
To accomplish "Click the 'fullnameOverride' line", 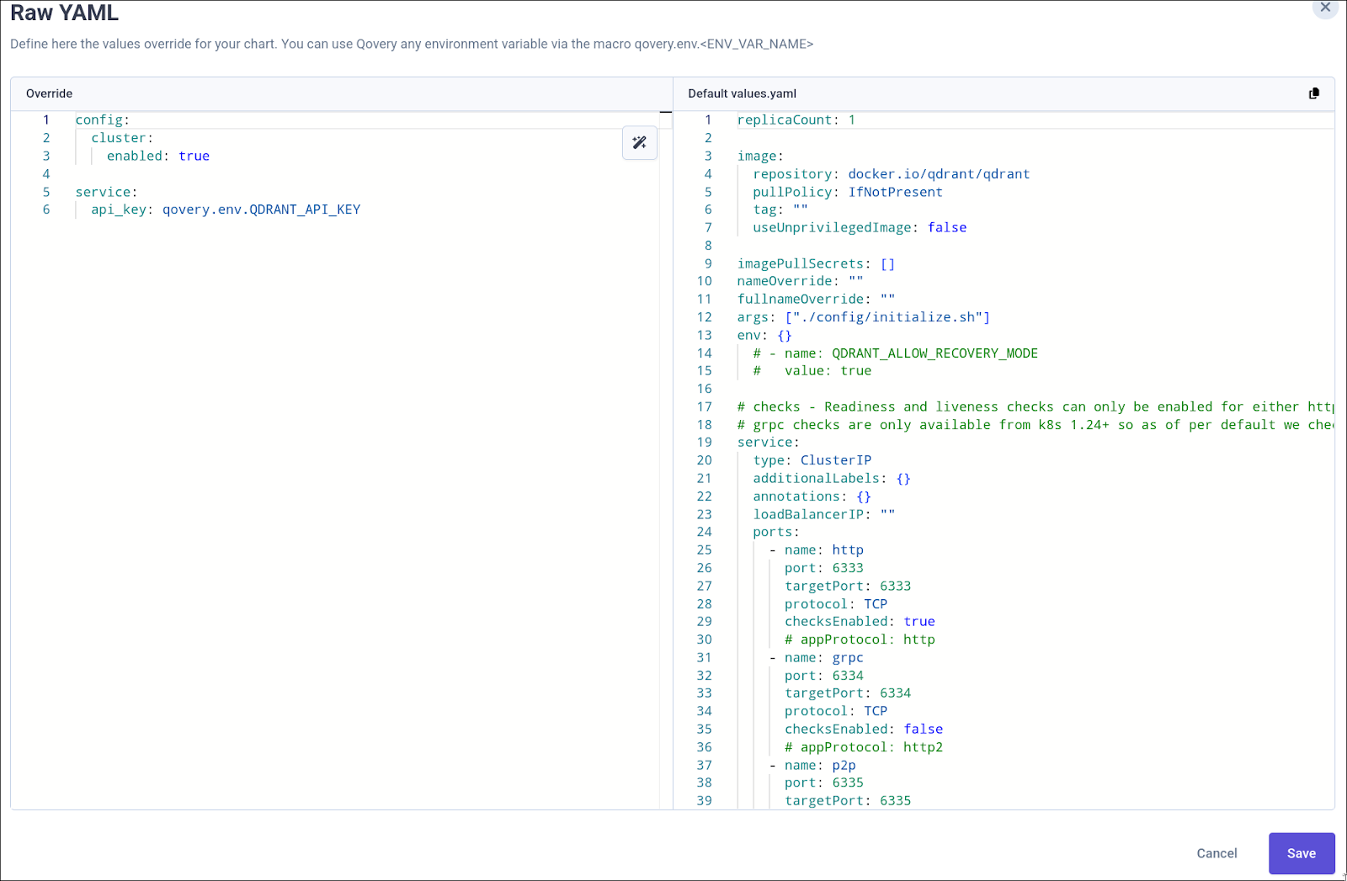I will tap(816, 300).
